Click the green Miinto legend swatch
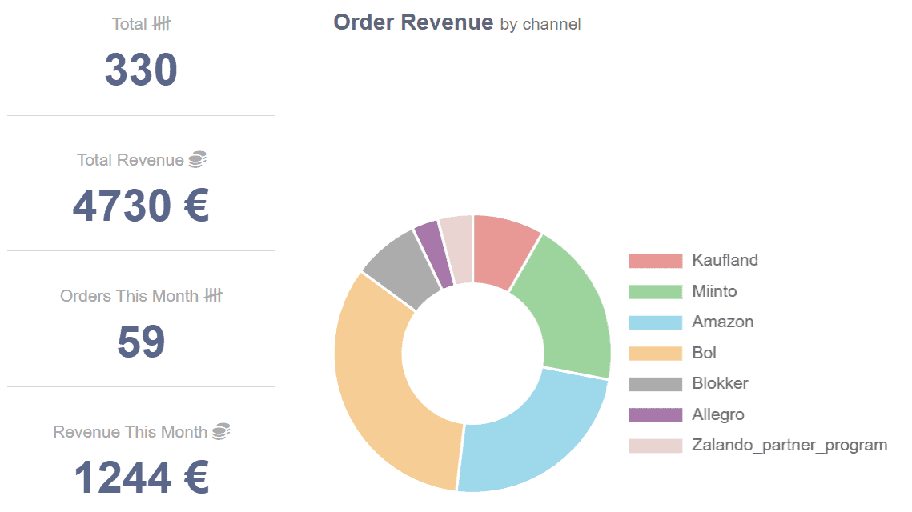This screenshot has height=512, width=912. [x=655, y=291]
